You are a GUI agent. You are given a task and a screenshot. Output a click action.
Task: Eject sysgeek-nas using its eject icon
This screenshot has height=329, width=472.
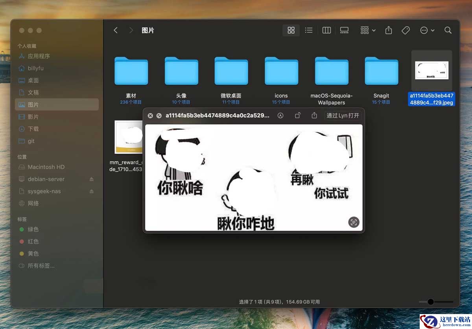point(92,191)
